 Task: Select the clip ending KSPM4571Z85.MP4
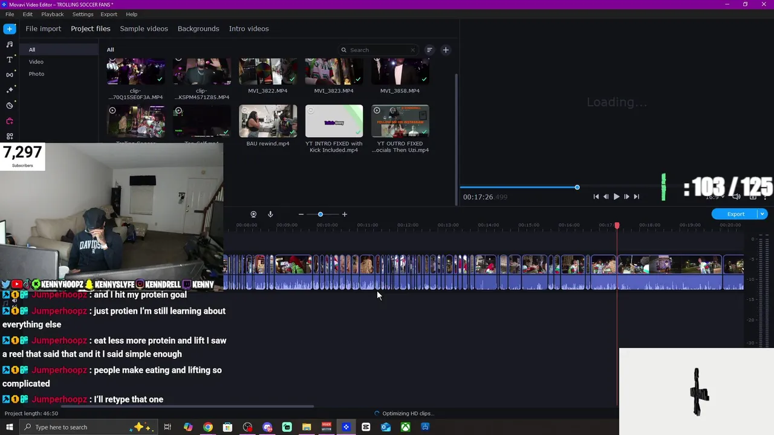(x=202, y=71)
